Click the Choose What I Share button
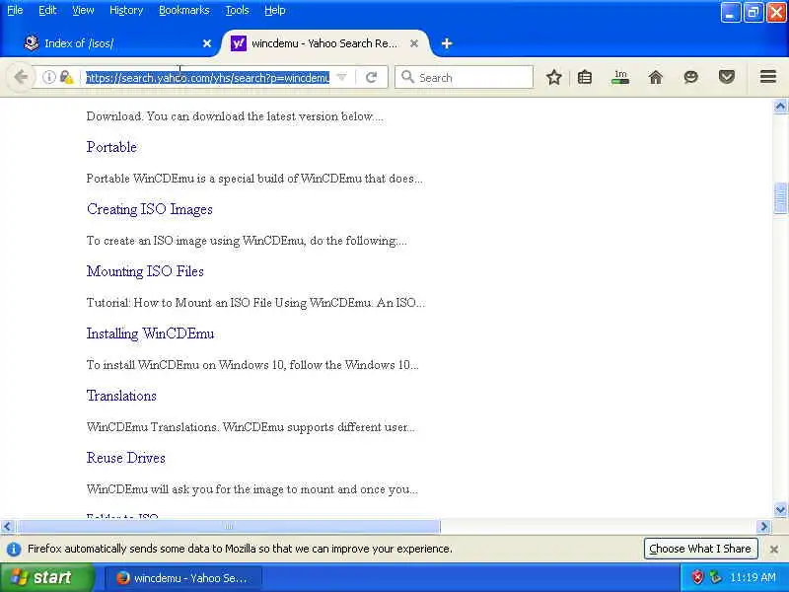 click(700, 549)
